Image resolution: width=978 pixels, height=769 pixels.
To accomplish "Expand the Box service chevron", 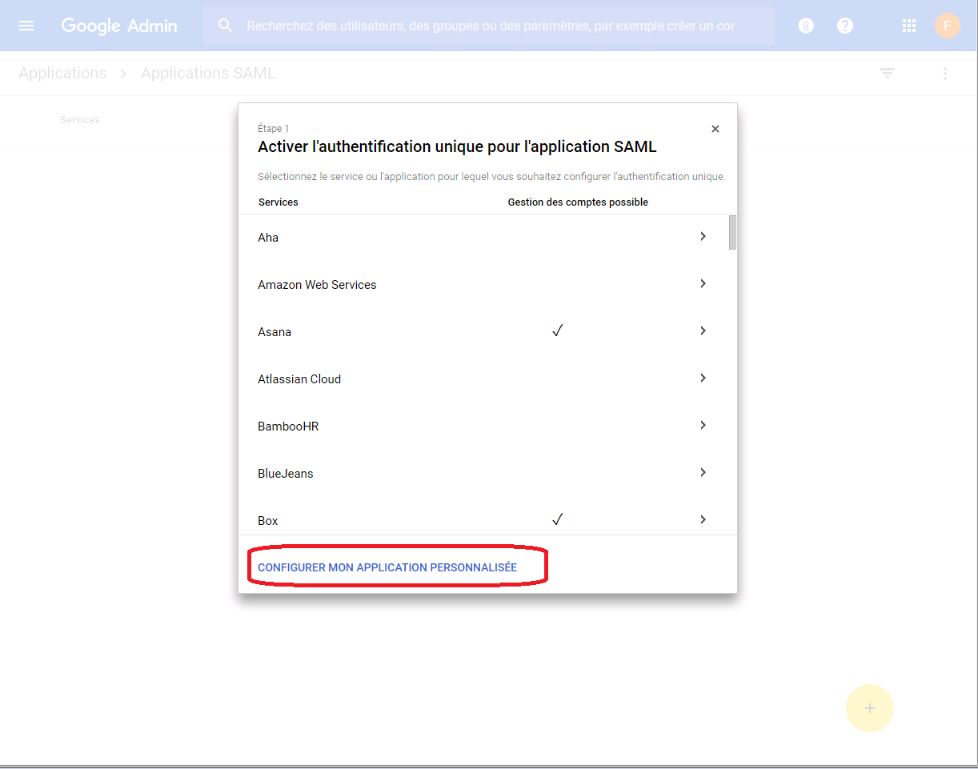I will [x=703, y=519].
